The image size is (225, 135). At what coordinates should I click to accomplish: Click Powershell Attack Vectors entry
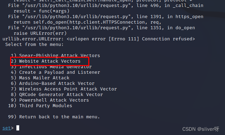pos(50,100)
